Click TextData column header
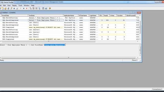 click(46, 15)
